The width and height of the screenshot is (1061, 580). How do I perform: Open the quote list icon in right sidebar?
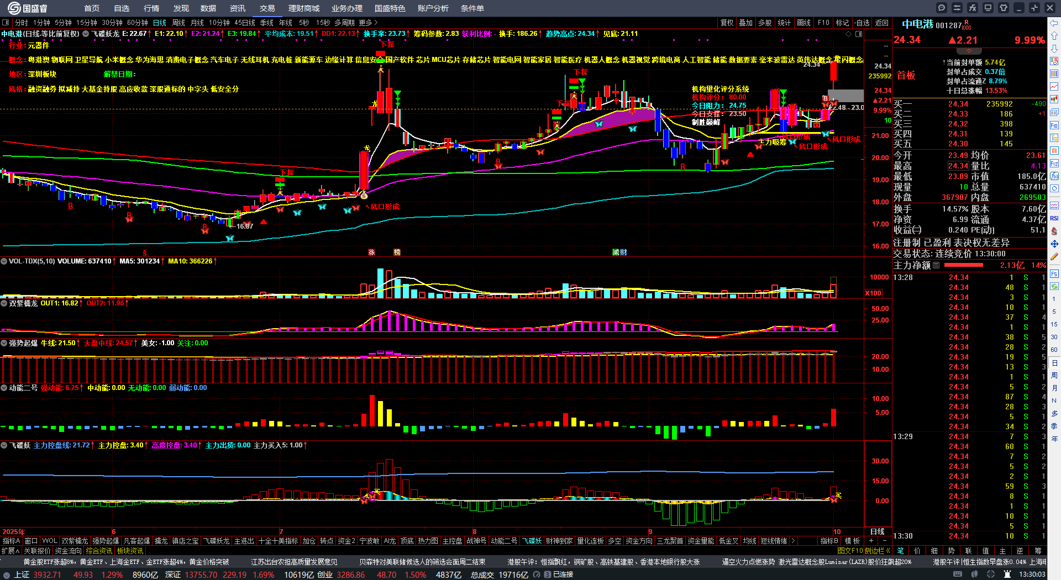click(x=1054, y=61)
